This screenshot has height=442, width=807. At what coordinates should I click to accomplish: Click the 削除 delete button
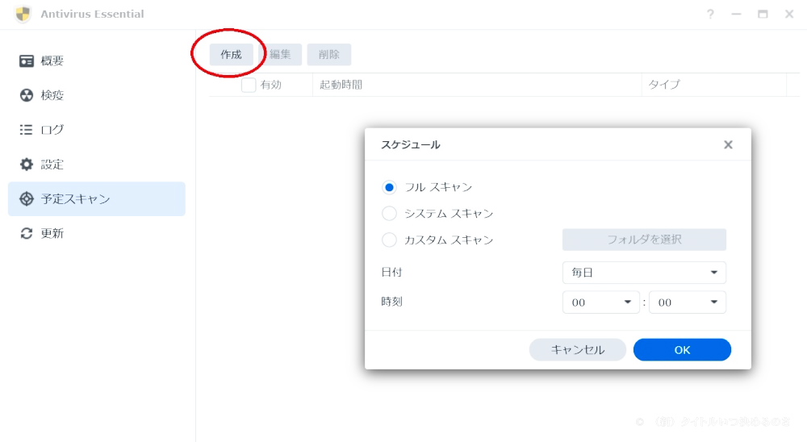[329, 55]
